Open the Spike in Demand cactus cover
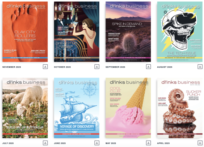This screenshot has height=147, width=204. pyautogui.click(x=128, y=32)
